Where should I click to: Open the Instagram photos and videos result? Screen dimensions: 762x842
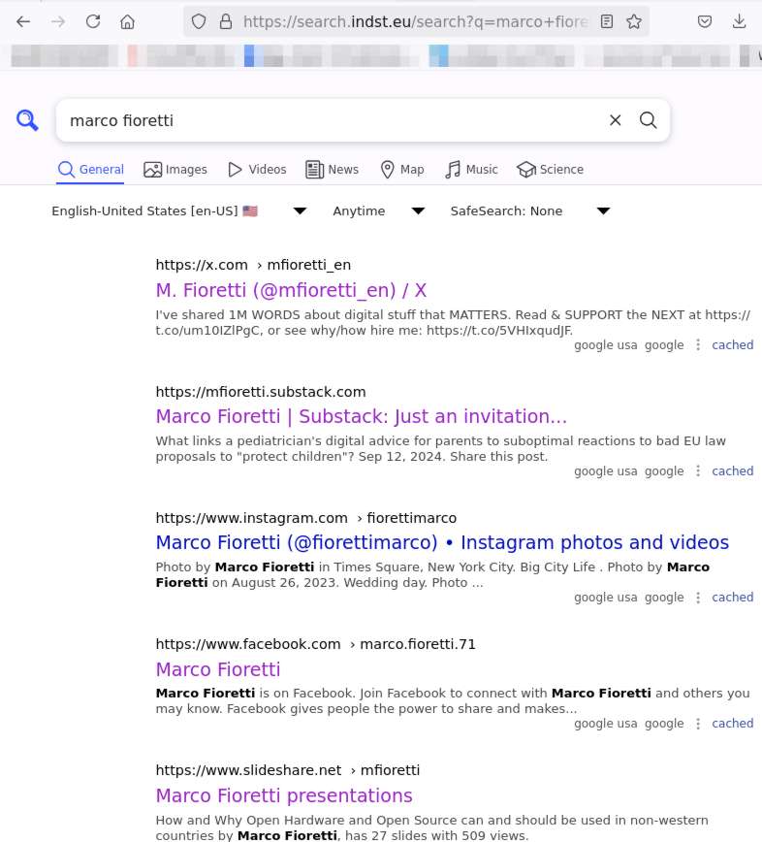(x=442, y=543)
